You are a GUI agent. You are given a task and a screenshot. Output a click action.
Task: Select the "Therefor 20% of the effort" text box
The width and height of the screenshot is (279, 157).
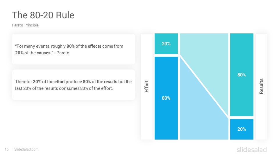[74, 85]
